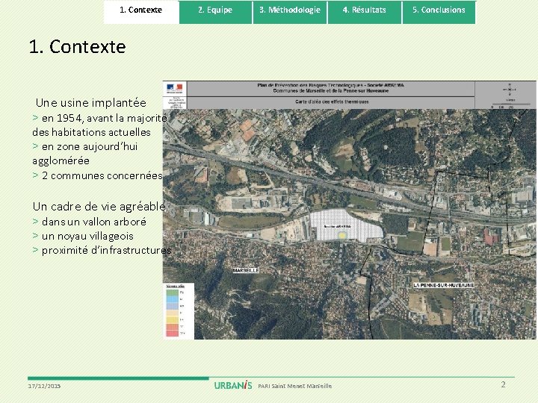
Task: Go to the '3. Méthodologie' tab
Action: coord(290,12)
